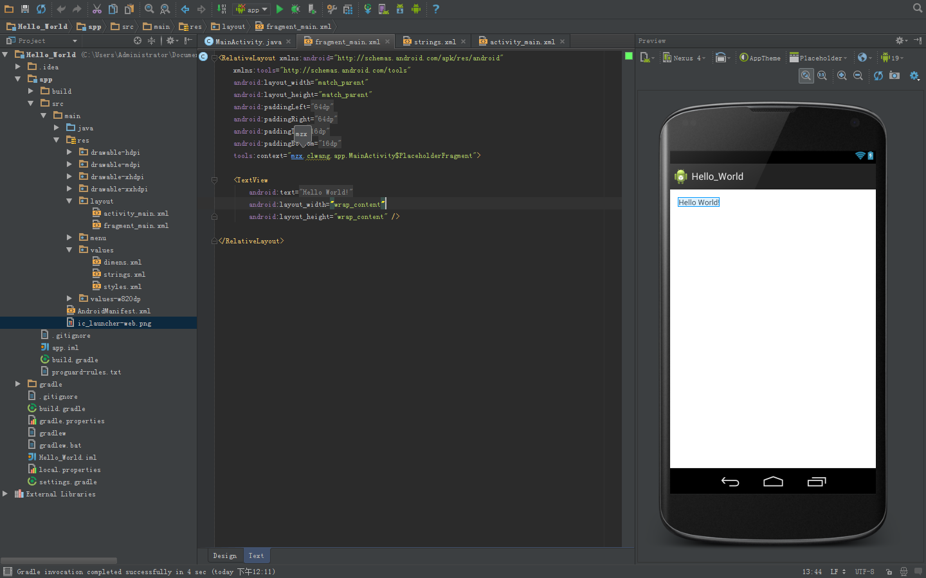Screen dimensions: 926x578
Task: Select AndroidManifest.xml in project tree
Action: coord(114,311)
